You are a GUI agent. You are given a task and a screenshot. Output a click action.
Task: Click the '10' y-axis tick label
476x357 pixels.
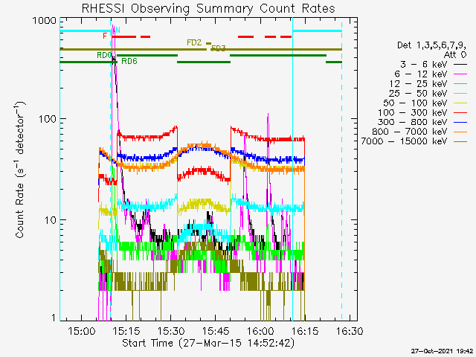[51, 220]
